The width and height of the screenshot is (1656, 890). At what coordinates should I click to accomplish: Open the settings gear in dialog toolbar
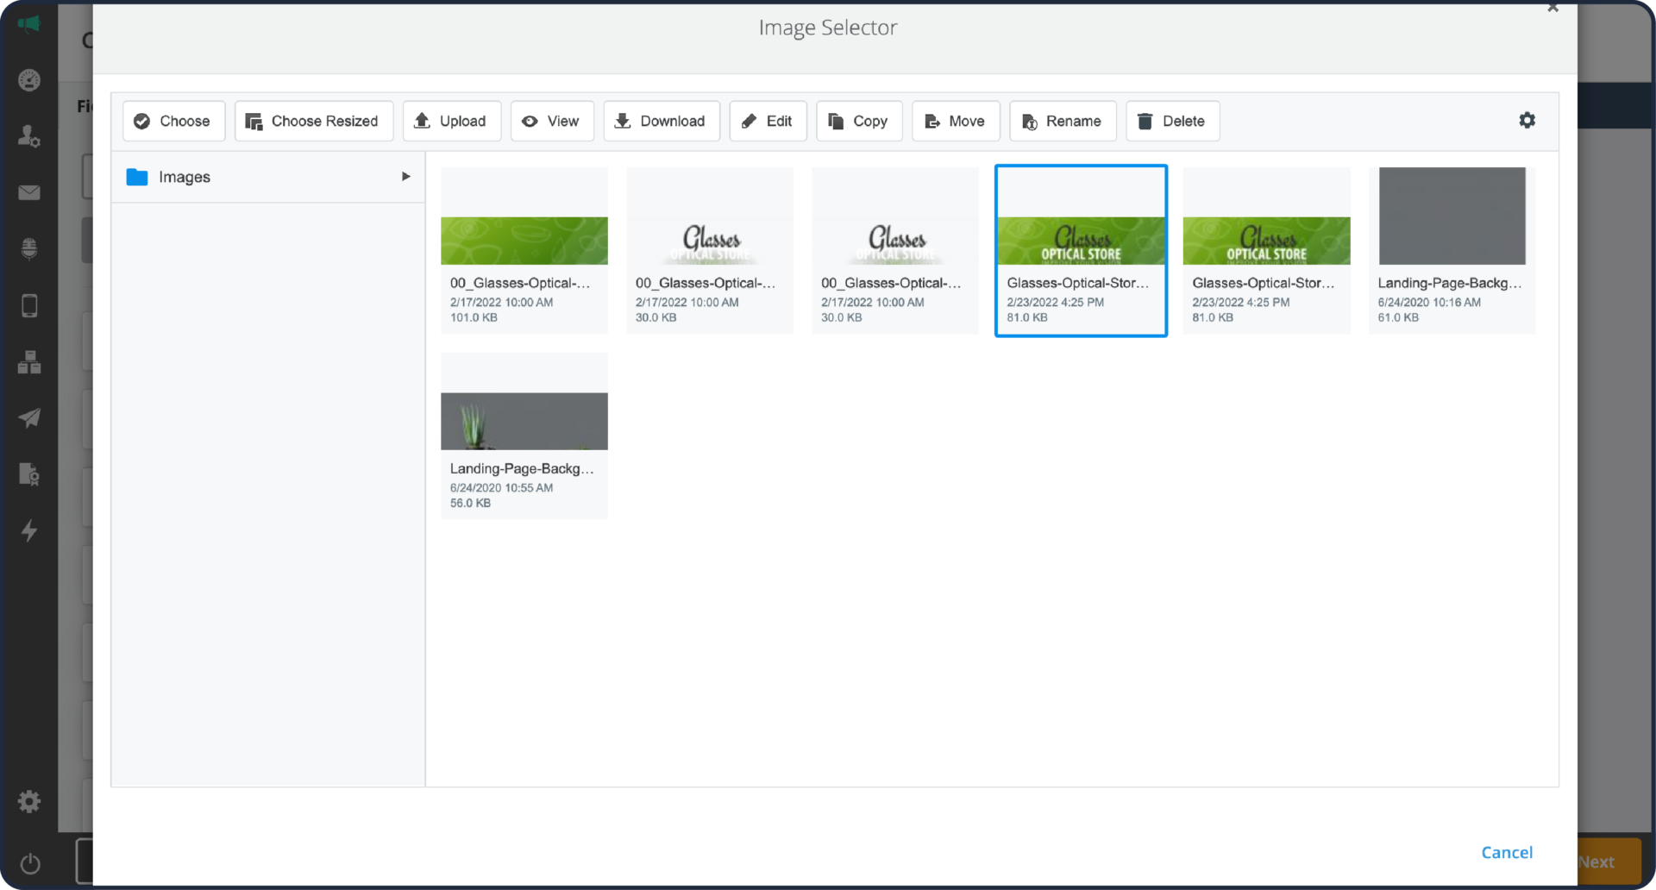pyautogui.click(x=1527, y=121)
